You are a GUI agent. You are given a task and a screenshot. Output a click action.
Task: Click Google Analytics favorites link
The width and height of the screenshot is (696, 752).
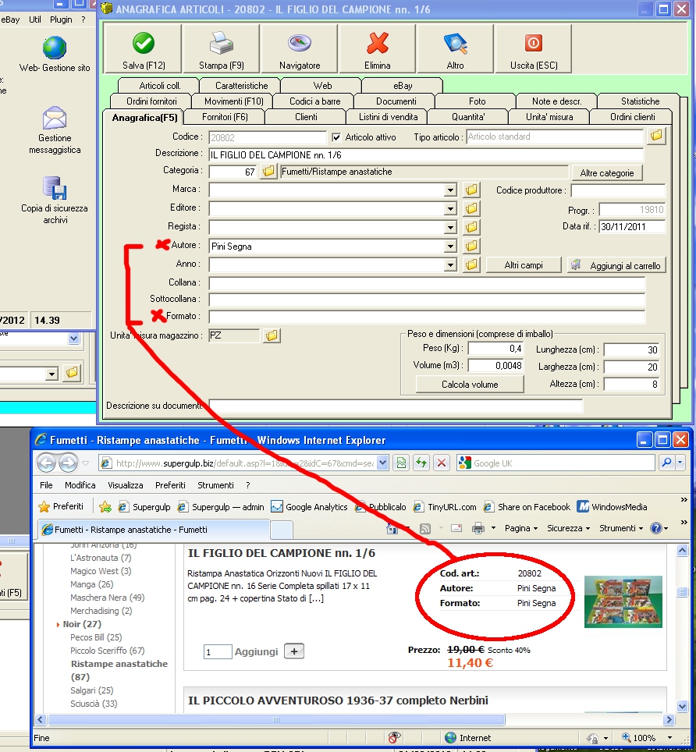click(310, 507)
